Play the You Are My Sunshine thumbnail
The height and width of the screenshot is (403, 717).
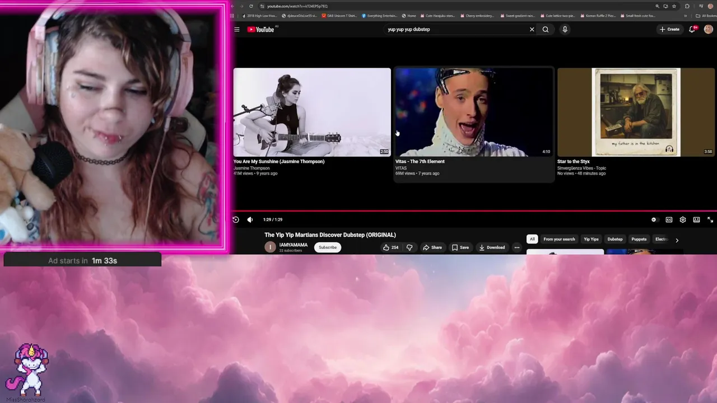312,112
